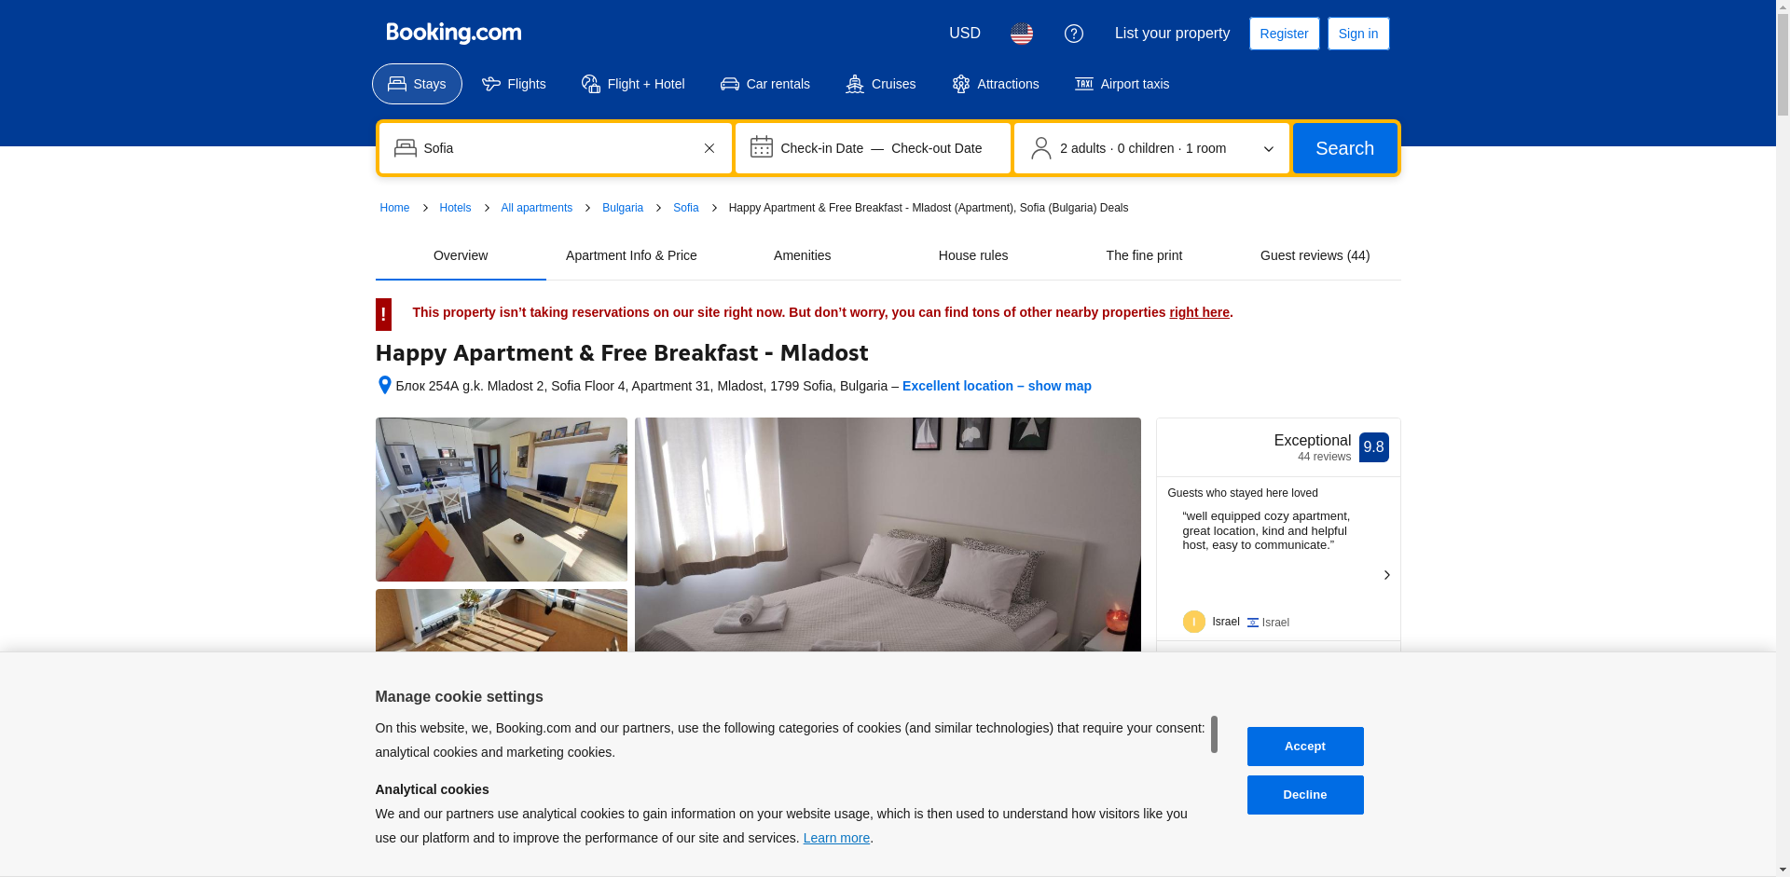The height and width of the screenshot is (877, 1790).
Task: Choose Car rentals in the top navigation
Action: 765,84
